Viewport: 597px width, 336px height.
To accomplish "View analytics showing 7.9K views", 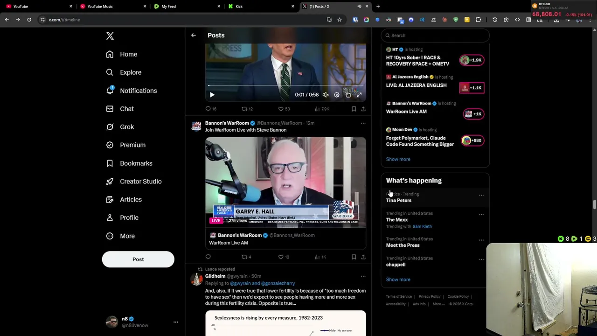I will point(322,109).
